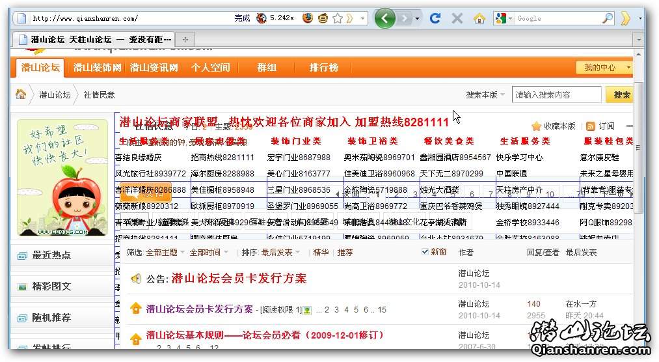Viewport: 659px width, 362px height.
Task: Expand the 搜索本版 search scope dropdown
Action: click(x=485, y=94)
